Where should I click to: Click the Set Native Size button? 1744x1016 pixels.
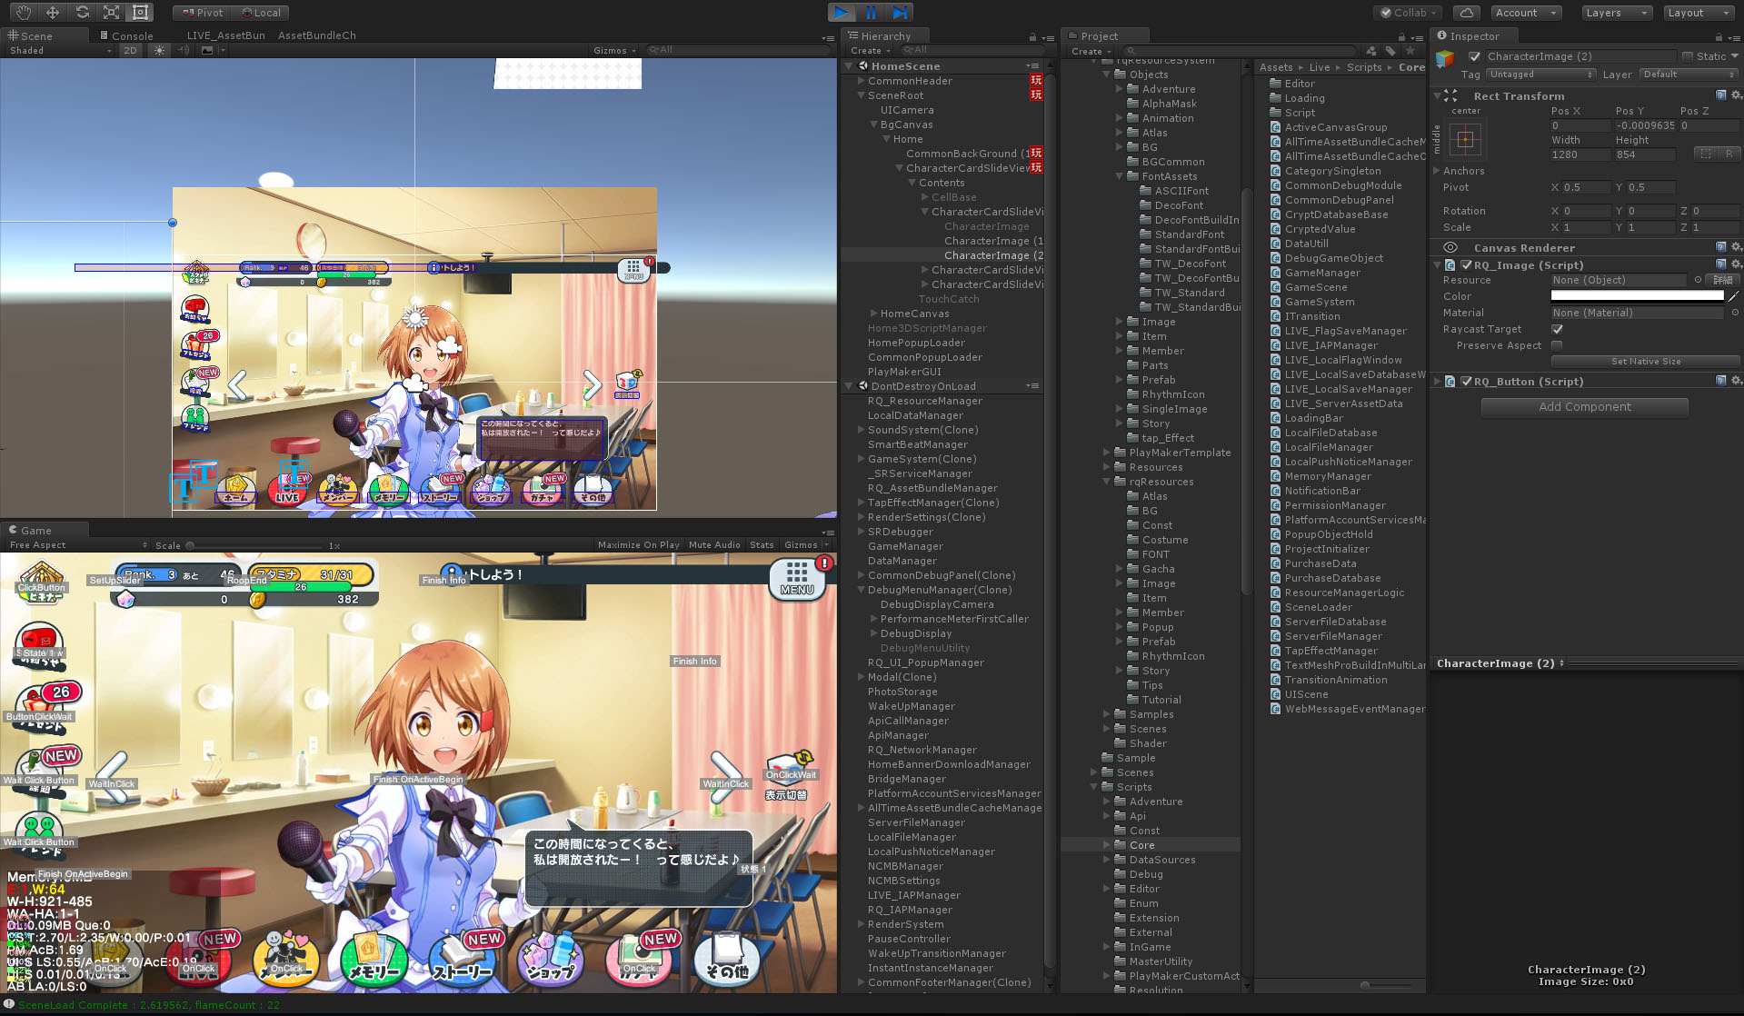point(1645,362)
